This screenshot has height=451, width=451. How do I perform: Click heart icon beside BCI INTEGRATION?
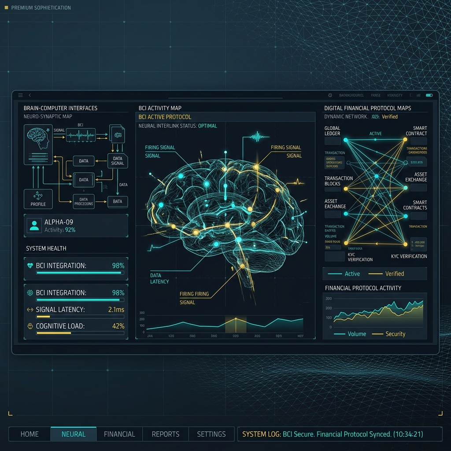coord(30,266)
